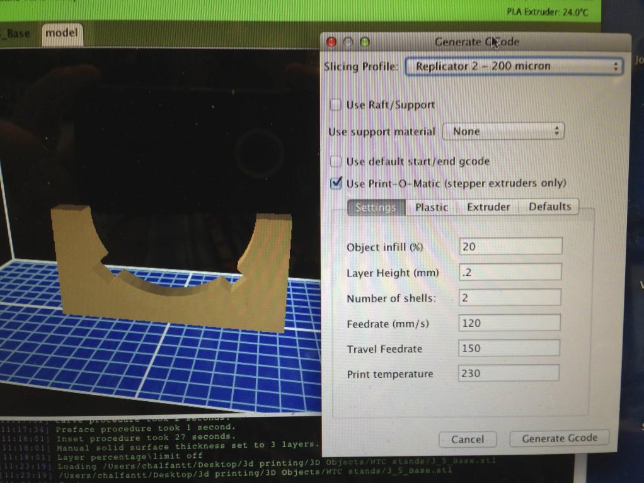Switch to the Plastic tab
Image resolution: width=644 pixels, height=483 pixels.
(432, 207)
